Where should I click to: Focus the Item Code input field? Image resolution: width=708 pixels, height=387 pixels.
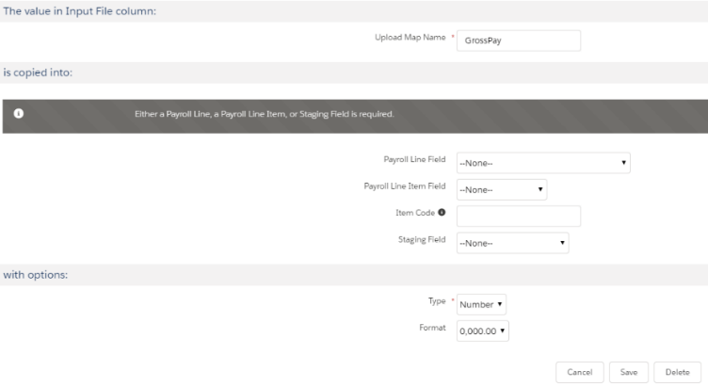518,217
